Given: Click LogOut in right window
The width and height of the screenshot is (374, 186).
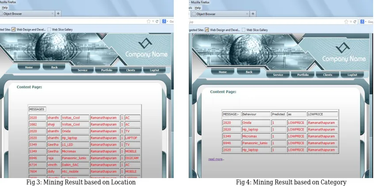Looking at the screenshot, I should tap(352, 74).
